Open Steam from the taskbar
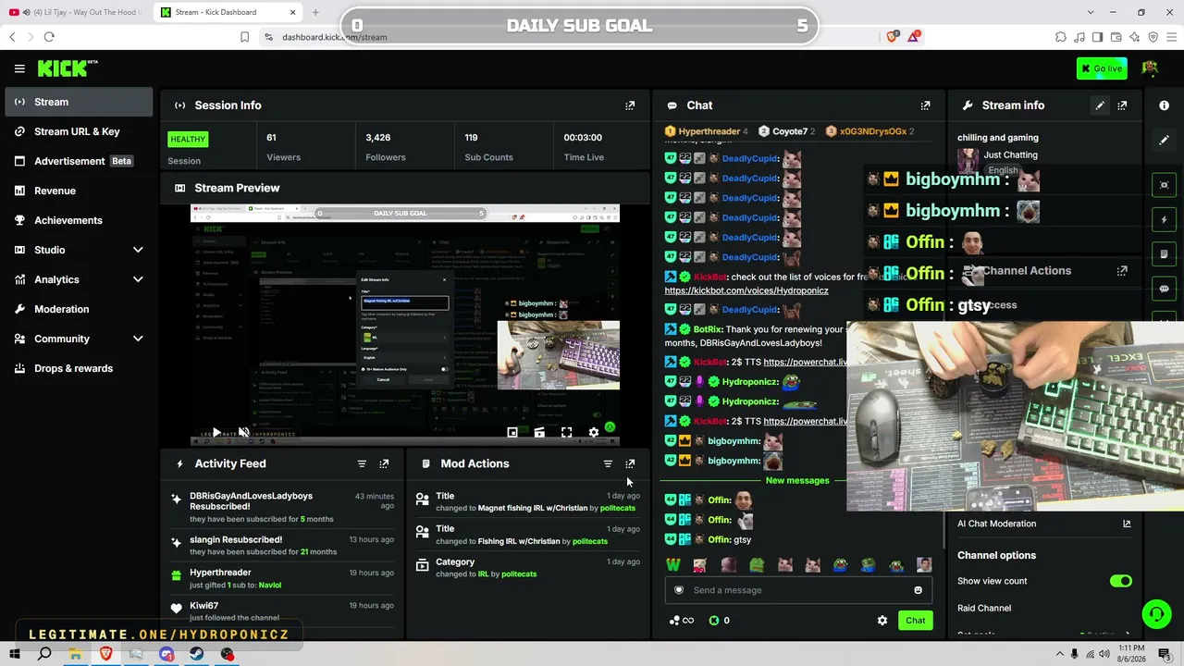The image size is (1184, 666). pyautogui.click(x=197, y=654)
